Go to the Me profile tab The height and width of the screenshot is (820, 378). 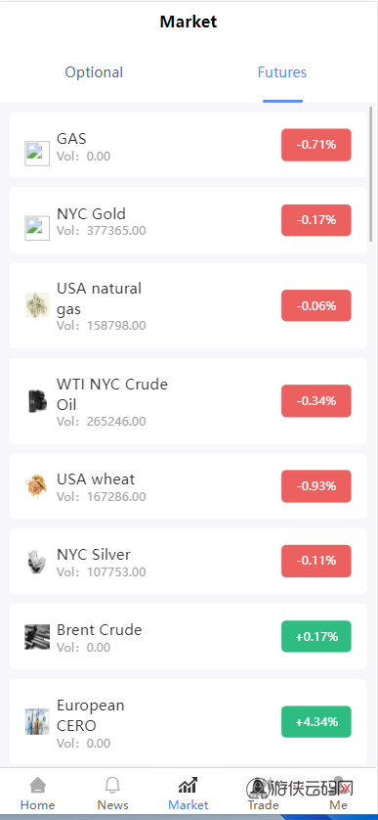(x=338, y=793)
